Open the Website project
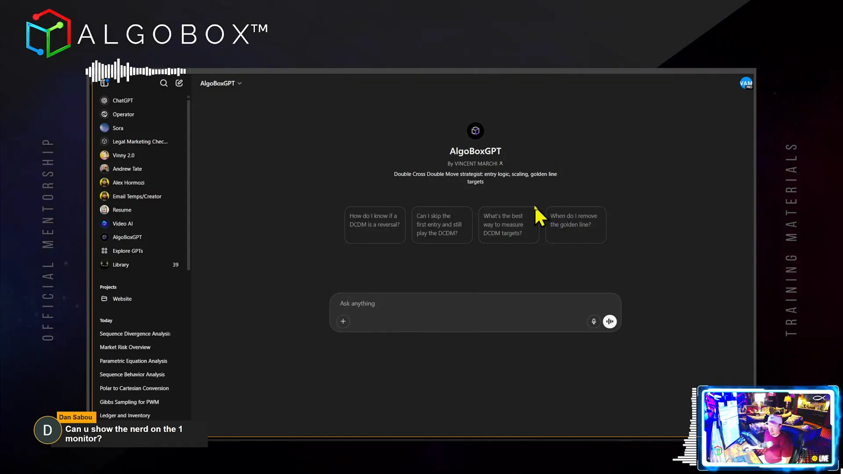 tap(122, 299)
